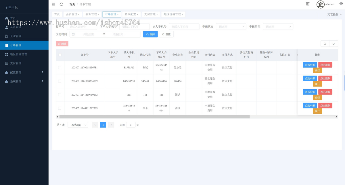345x185 pixels.
Task: Click the hamburger menu collapse icon
Action: pyautogui.click(x=53, y=4)
